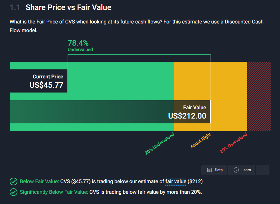Click the "Share Price vs Fair Value" heading
The width and height of the screenshot is (280, 204).
click(69, 7)
